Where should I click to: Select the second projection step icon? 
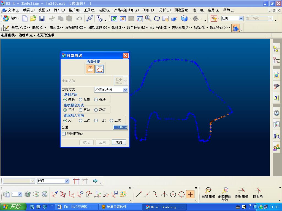tap(100, 69)
